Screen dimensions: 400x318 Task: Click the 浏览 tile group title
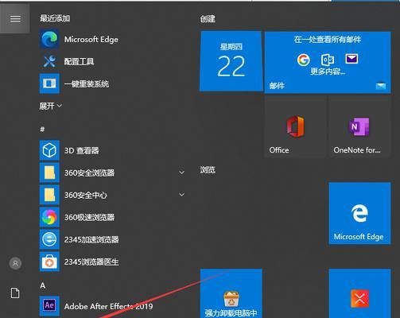tap(208, 170)
